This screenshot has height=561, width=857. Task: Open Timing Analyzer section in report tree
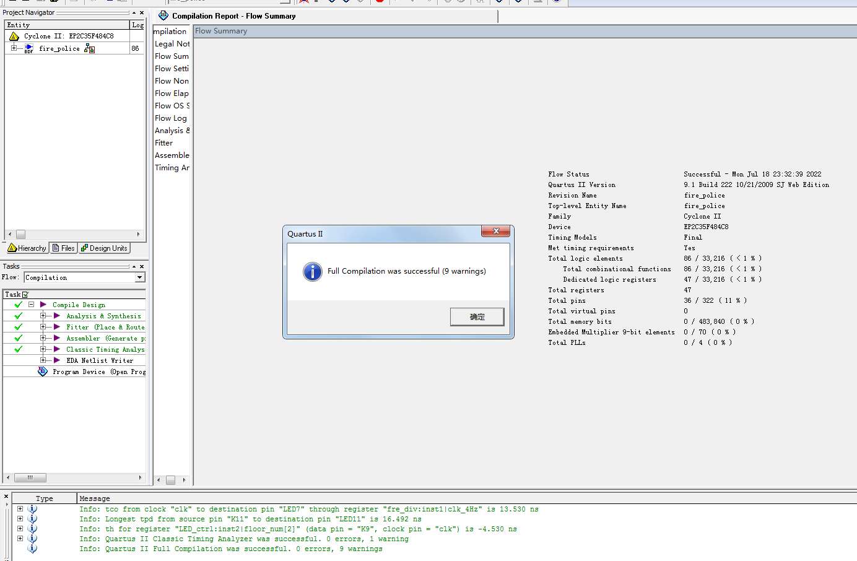(172, 168)
